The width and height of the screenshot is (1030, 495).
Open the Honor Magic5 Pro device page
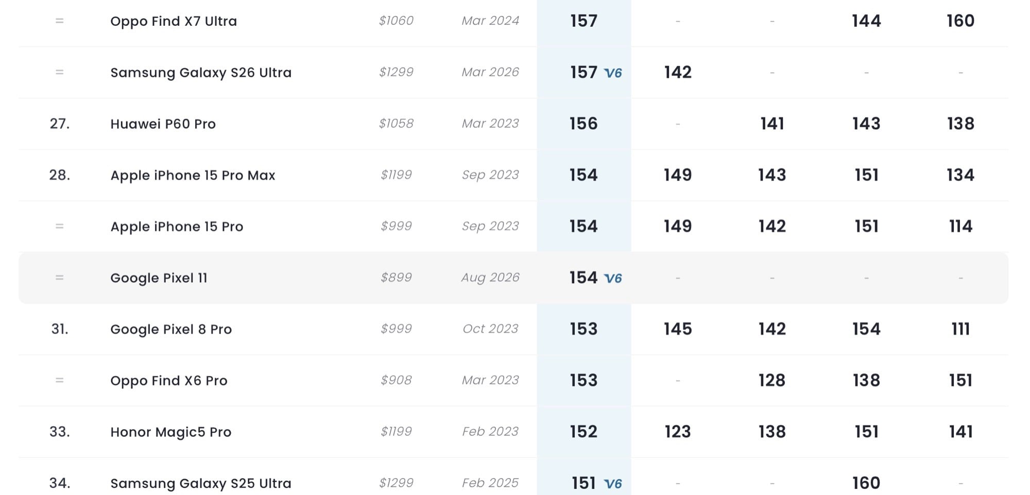click(x=170, y=432)
